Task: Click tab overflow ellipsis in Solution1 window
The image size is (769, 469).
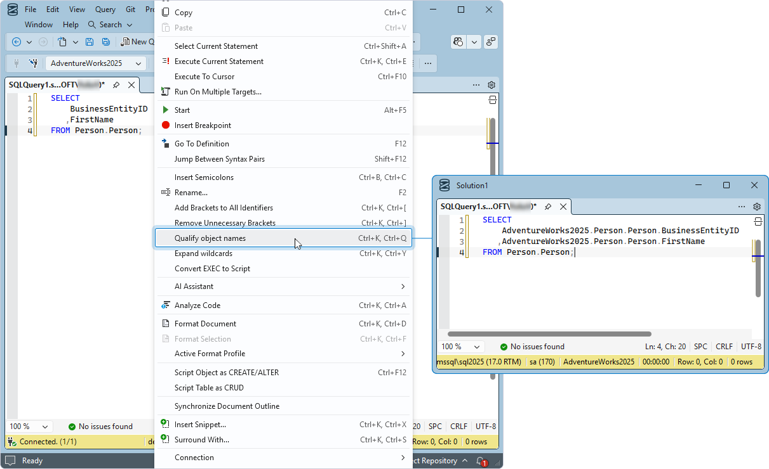Action: [742, 207]
